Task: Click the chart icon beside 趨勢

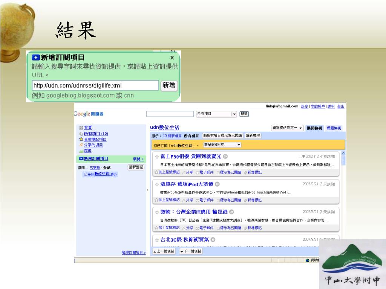Action: click(81, 151)
